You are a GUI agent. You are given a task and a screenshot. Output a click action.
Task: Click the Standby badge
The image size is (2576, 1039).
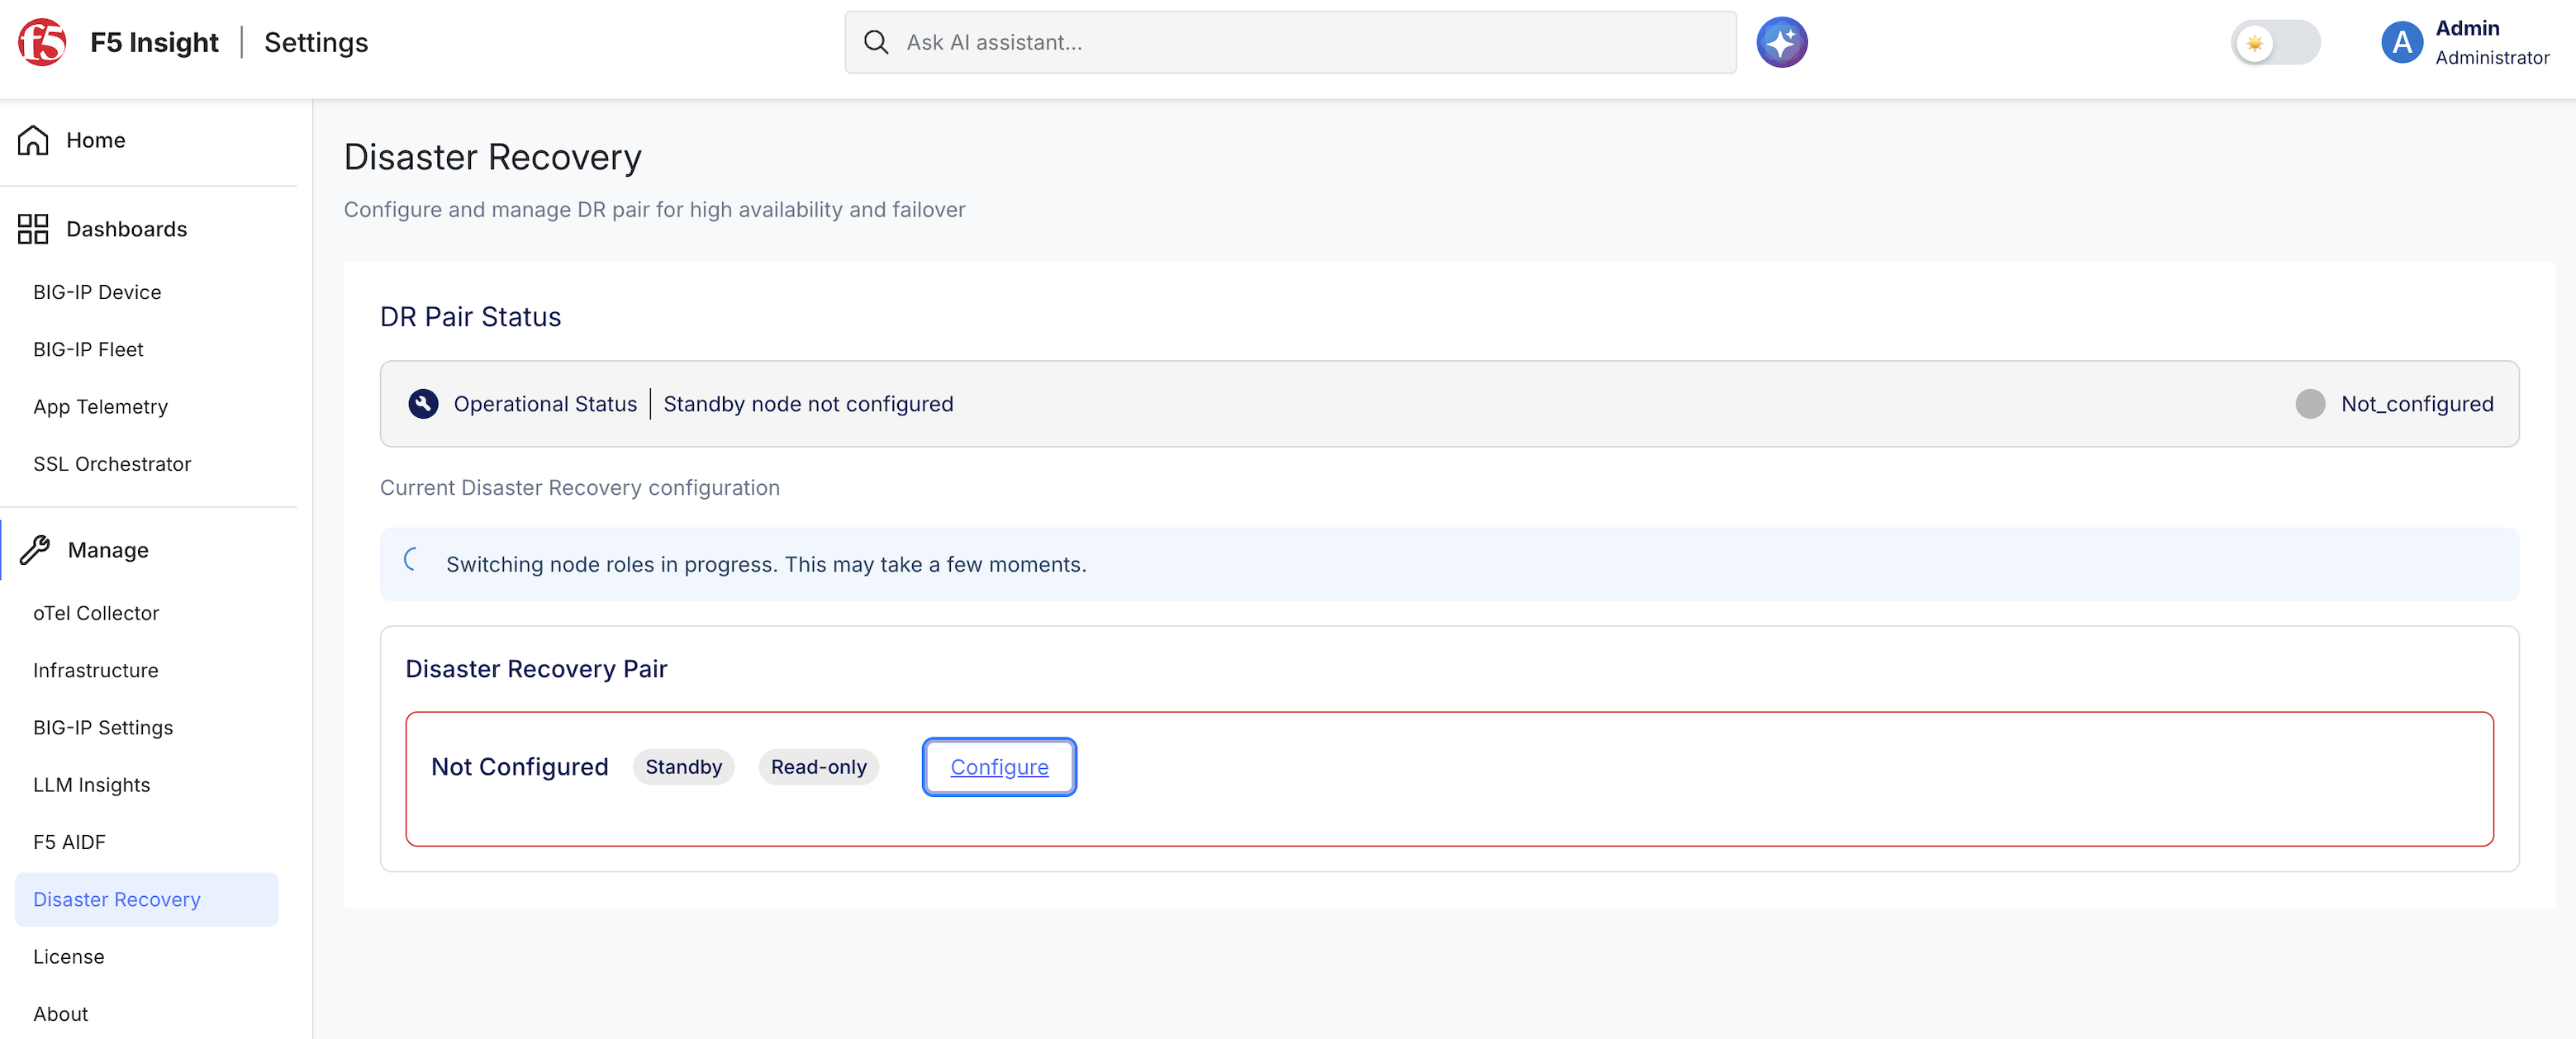click(683, 767)
